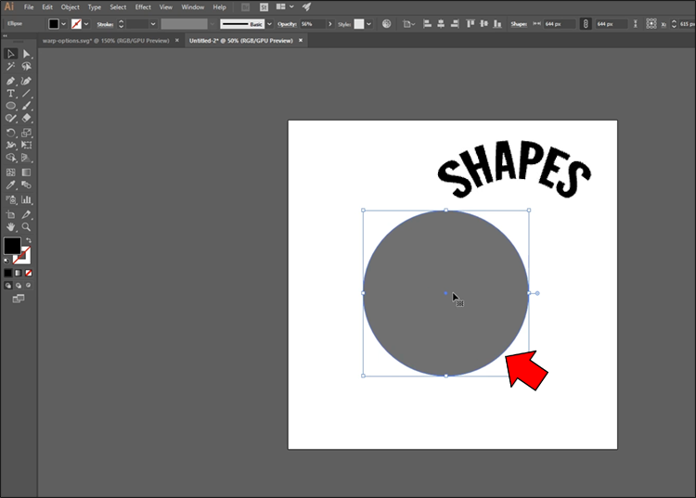The width and height of the screenshot is (696, 498).
Task: Click the Opacity label link
Action: coord(286,23)
